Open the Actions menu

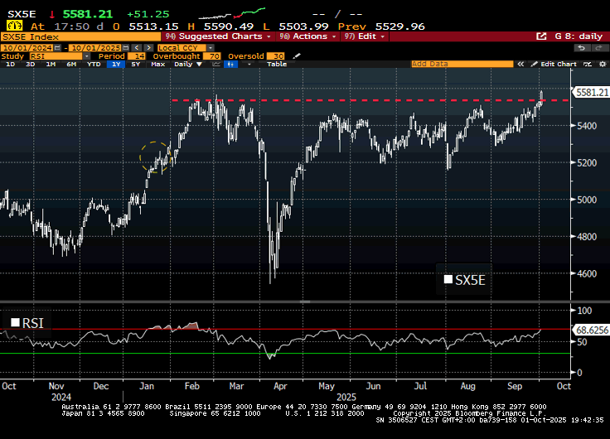click(x=310, y=36)
